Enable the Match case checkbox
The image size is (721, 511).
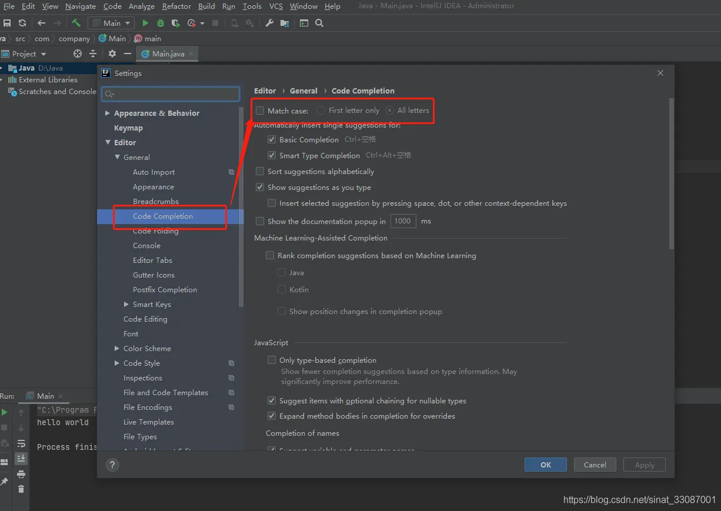[260, 111]
